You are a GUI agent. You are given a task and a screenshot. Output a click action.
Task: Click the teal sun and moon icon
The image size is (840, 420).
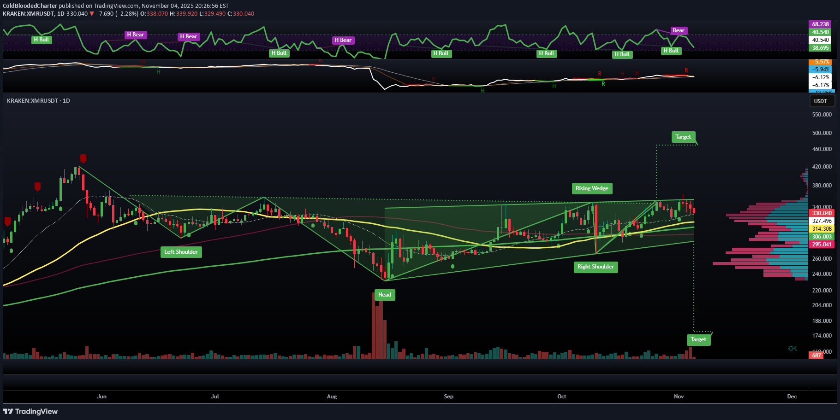pos(792,348)
